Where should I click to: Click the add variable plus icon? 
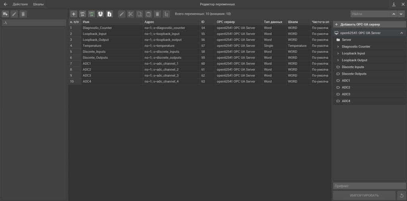74,14
